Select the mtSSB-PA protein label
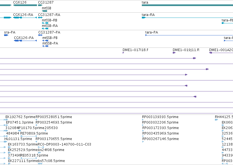 50,43
